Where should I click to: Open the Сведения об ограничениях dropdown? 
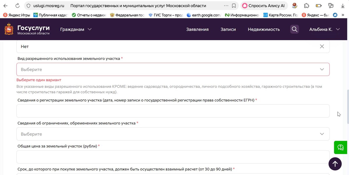coord(173,134)
